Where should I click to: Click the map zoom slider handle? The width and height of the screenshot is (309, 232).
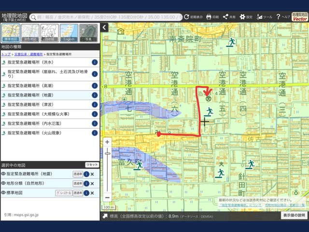[107, 154]
